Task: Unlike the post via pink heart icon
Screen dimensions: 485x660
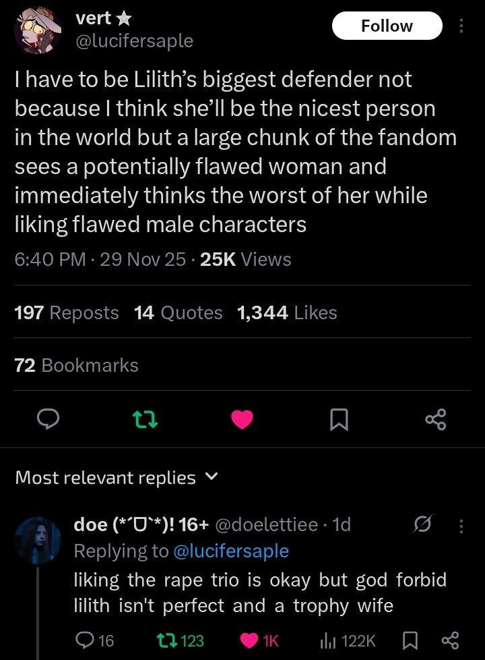Action: point(243,420)
